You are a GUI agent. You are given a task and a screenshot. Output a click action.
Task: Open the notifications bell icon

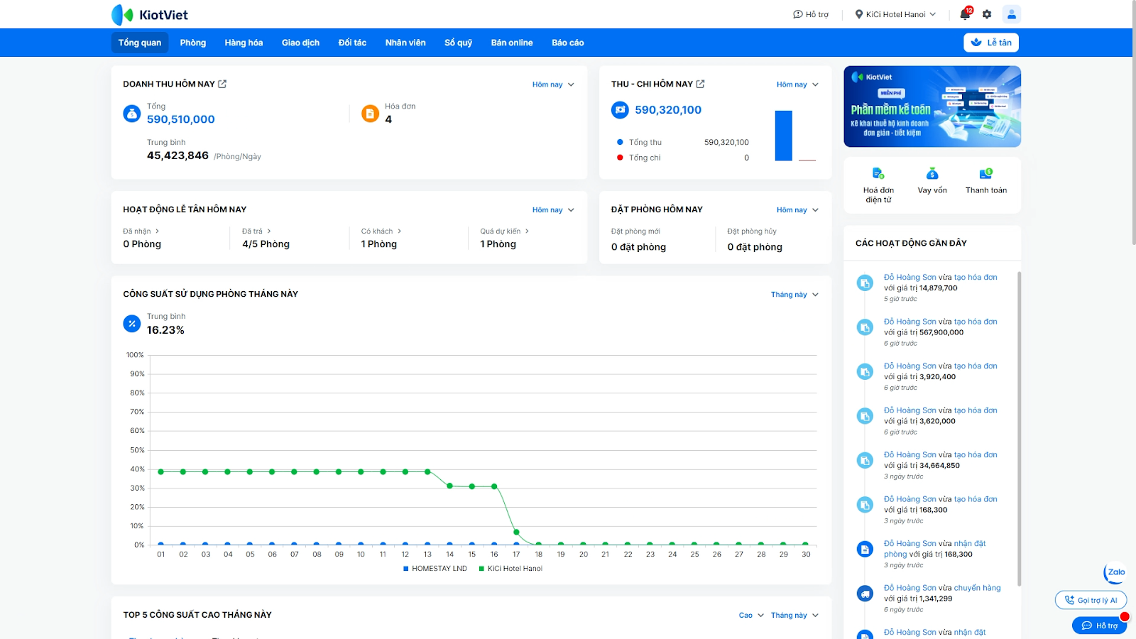[x=965, y=14]
